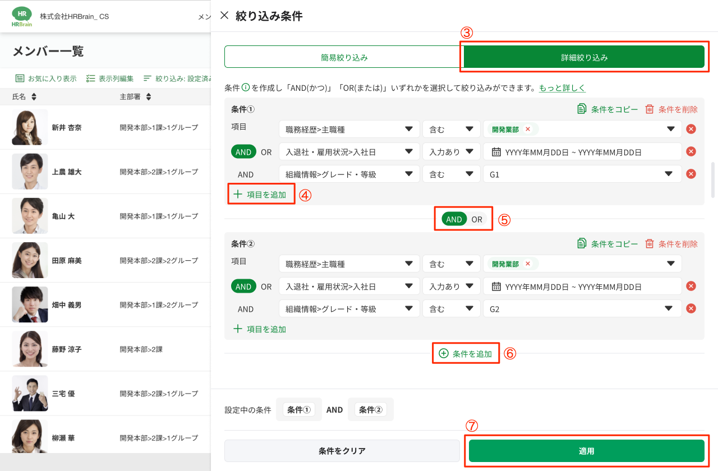Open 職務経歴>主職種 dropdown in 条件②
Screen dimensions: 718x471
(x=349, y=264)
